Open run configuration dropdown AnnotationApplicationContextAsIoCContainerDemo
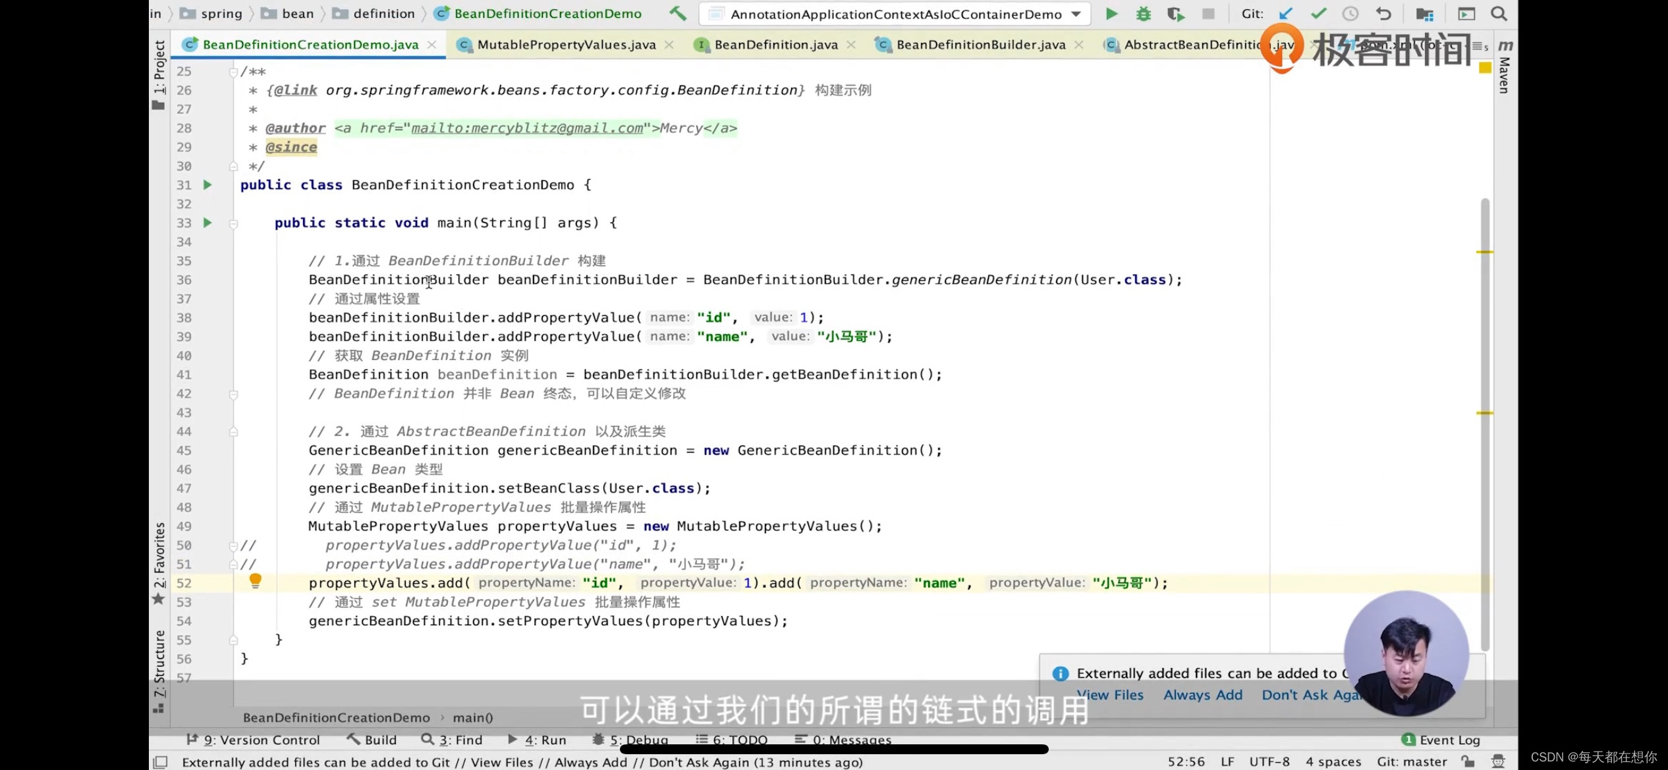1668x770 pixels. pyautogui.click(x=895, y=14)
